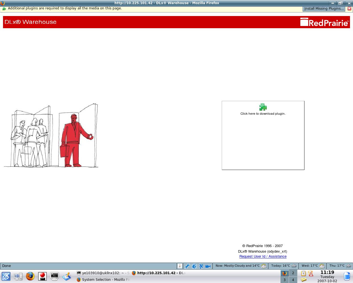The image size is (353, 283).
Task: Click the 'Today: 16°C' forecast
Action: point(284,266)
